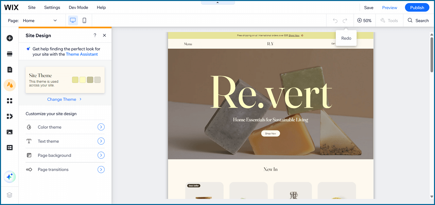Click the Color theme droplet icon
Viewport: 435px width, 205px height.
[29, 127]
